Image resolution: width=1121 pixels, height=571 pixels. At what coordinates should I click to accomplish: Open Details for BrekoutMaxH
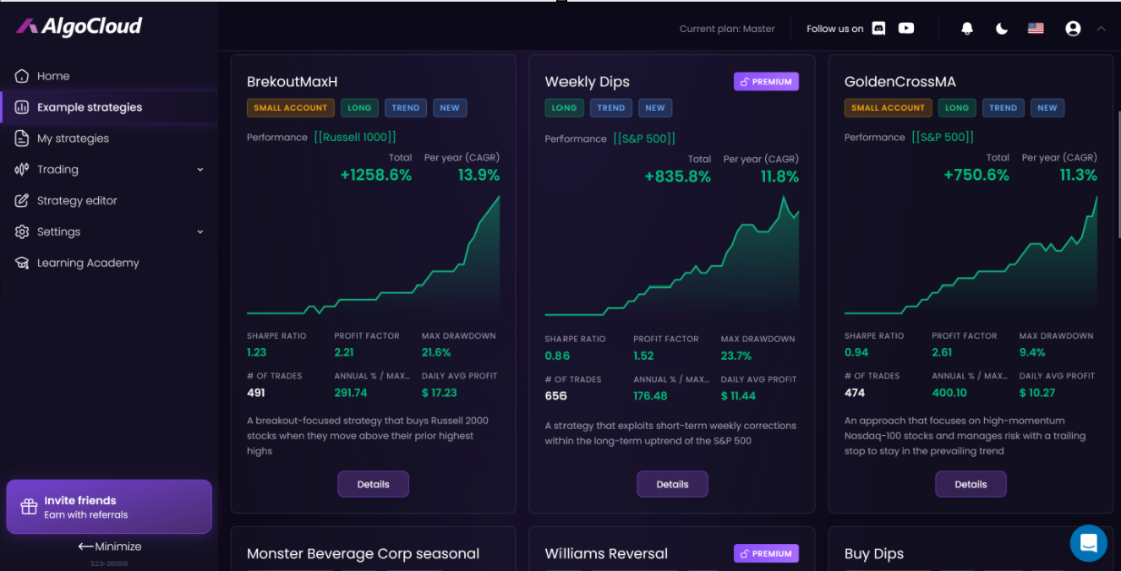point(373,485)
